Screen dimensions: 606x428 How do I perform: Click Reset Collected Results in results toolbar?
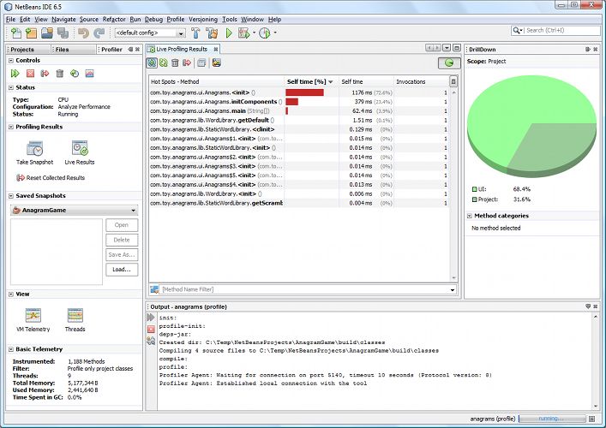187,62
